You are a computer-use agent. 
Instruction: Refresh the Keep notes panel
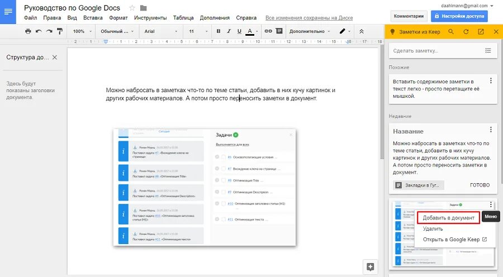(x=466, y=32)
